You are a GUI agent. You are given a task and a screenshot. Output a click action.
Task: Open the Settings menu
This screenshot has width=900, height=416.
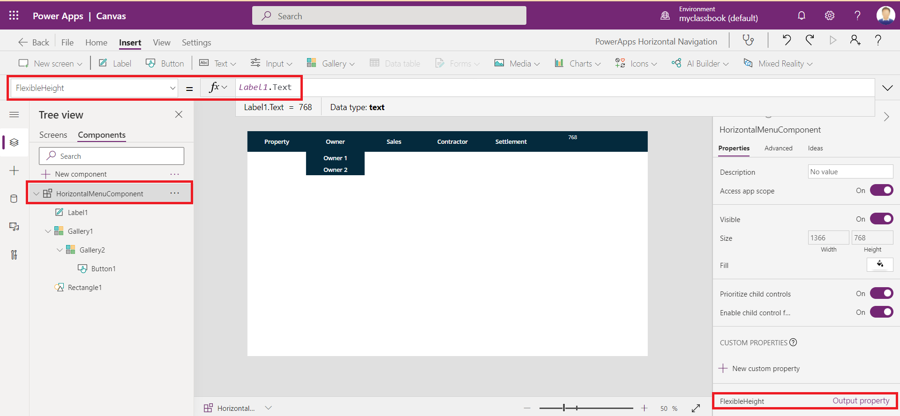click(196, 42)
